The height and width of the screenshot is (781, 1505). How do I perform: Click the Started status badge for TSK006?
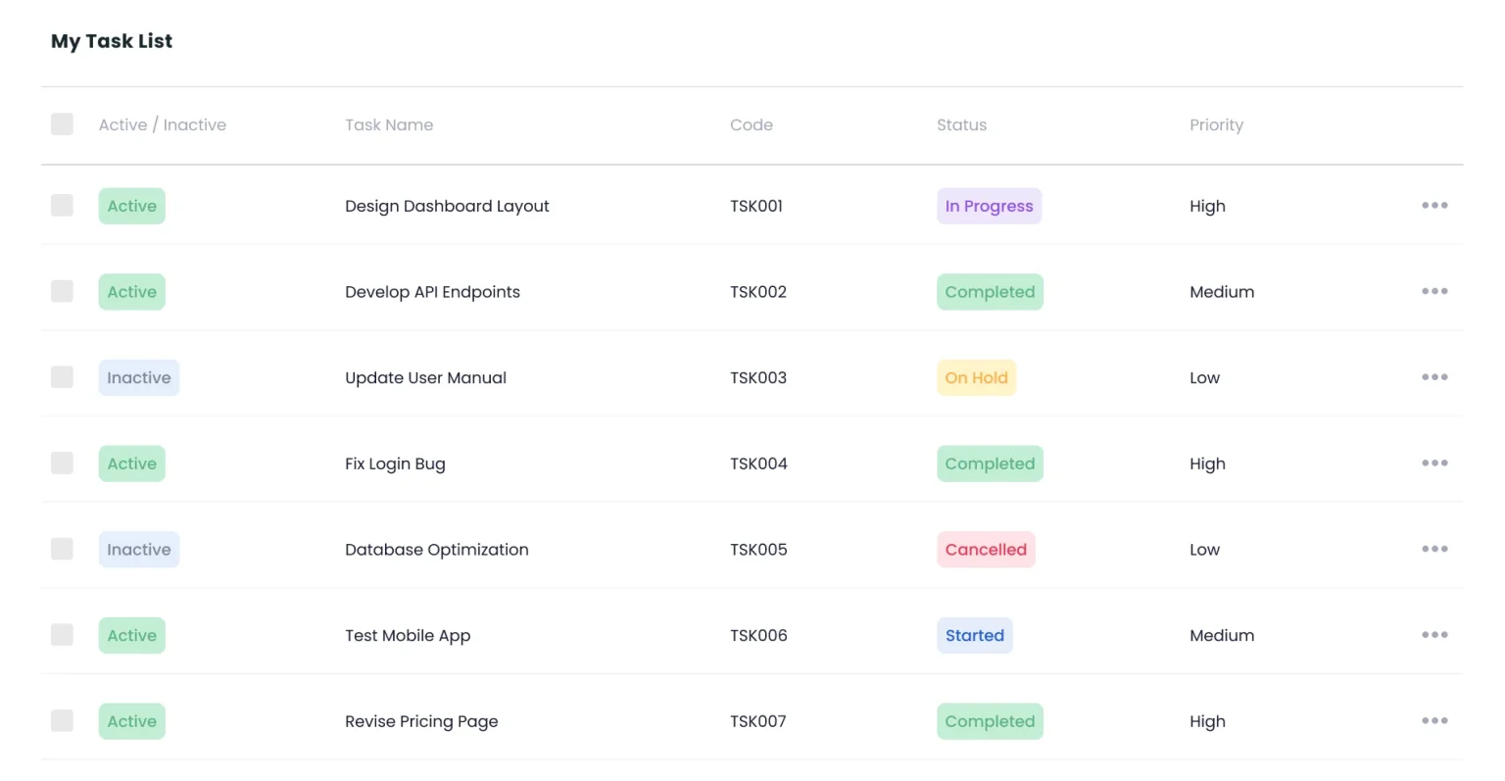[x=974, y=635]
